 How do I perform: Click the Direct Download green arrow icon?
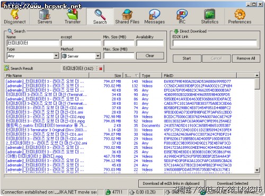click(176, 31)
